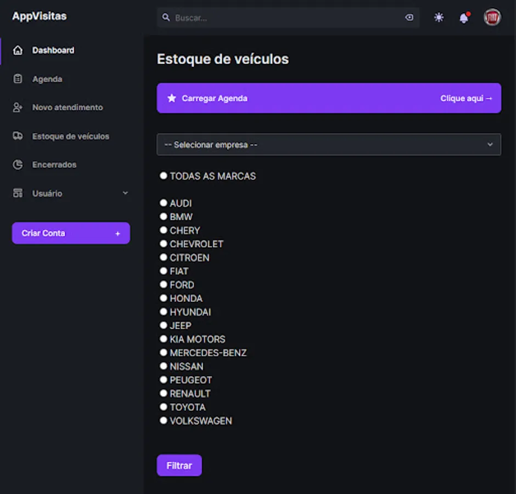Select the TODAS AS MARCAS radio option

pyautogui.click(x=163, y=176)
